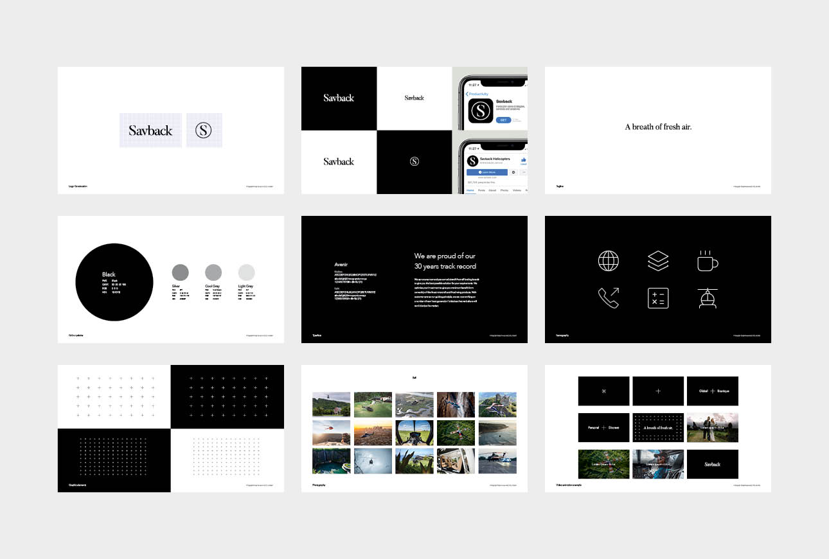Viewport: 829px width, 559px height.
Task: Click the 'Colour palette' slide caption
Action: pyautogui.click(x=76, y=335)
